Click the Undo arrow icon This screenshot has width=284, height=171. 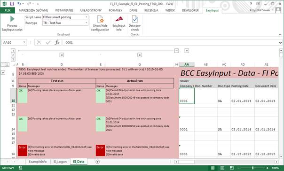click(19, 4)
